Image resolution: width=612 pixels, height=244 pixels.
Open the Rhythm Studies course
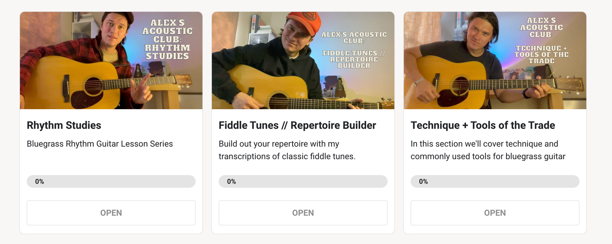(111, 213)
